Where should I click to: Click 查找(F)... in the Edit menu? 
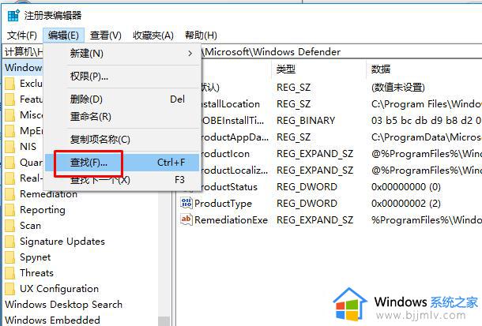(x=122, y=163)
